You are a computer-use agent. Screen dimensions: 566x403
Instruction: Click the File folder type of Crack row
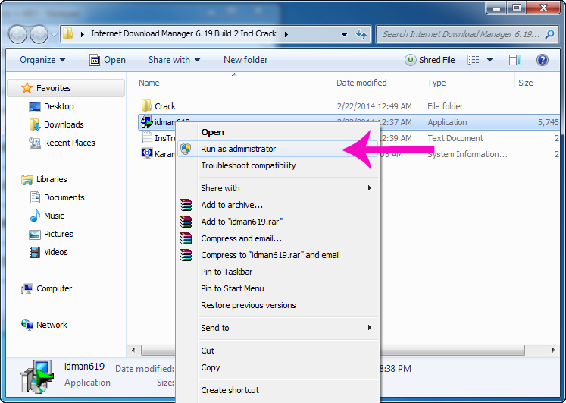coord(445,106)
